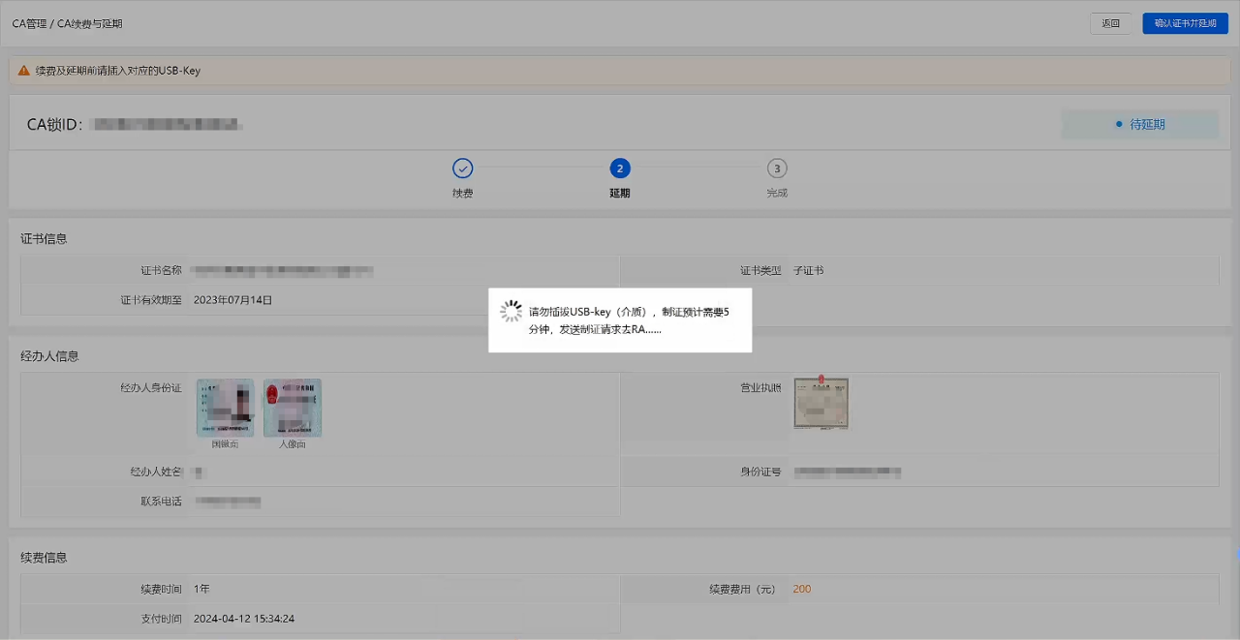Click the blue 确认证书并延期 button
Screen dimensions: 1240x640
point(1185,23)
